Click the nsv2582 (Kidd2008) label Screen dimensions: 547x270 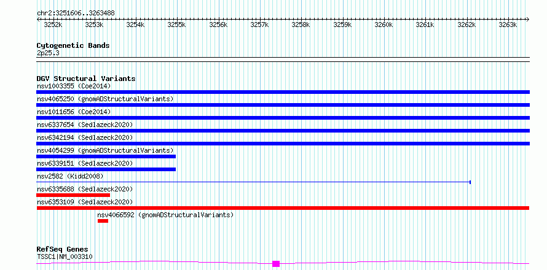(x=71, y=176)
